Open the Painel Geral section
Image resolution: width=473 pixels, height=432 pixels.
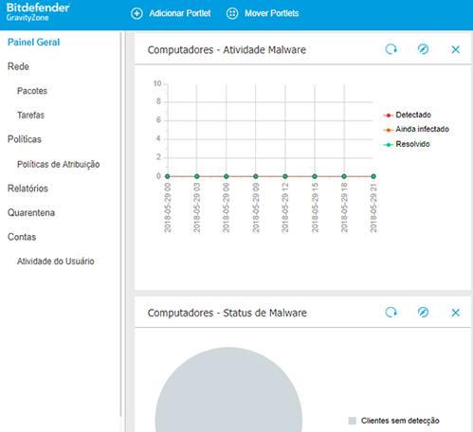(x=34, y=43)
